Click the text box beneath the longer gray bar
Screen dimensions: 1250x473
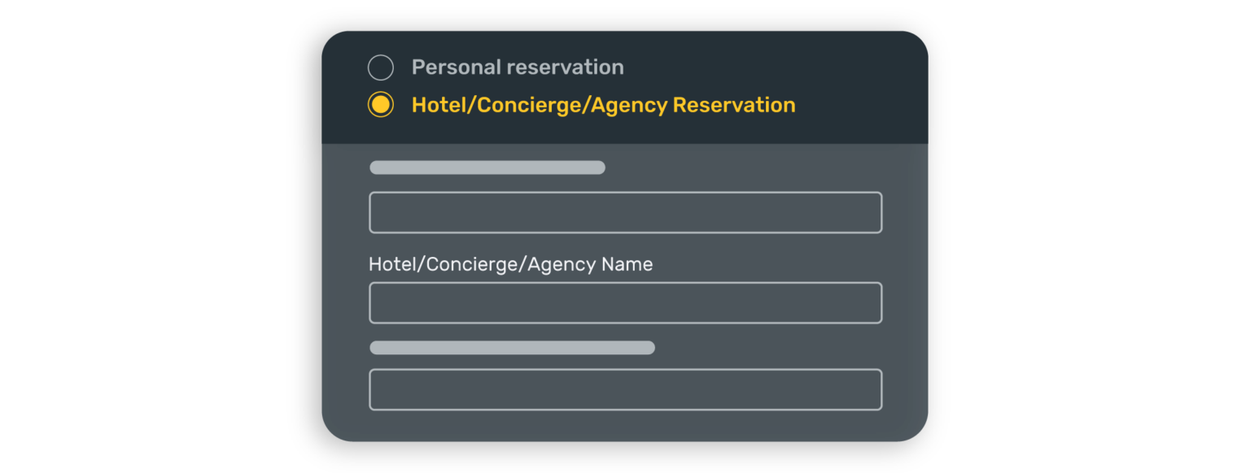[x=625, y=390]
